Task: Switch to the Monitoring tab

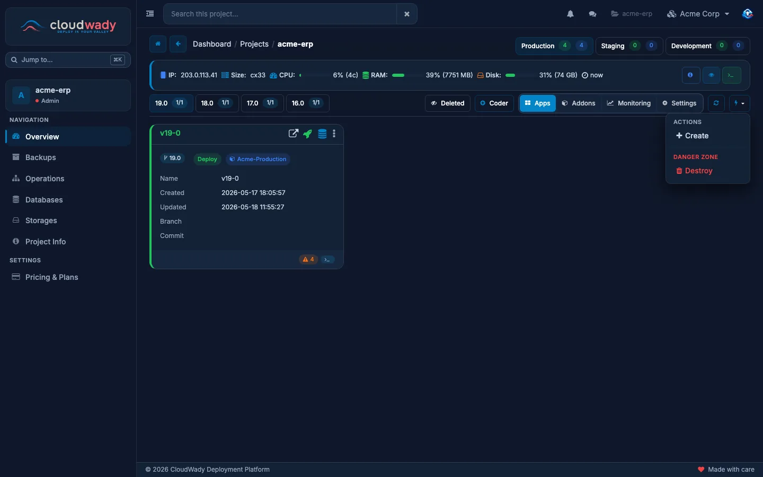Action: click(x=629, y=103)
